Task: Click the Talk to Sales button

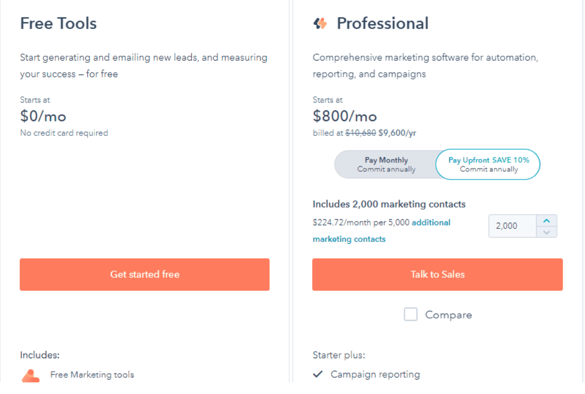Action: (437, 274)
